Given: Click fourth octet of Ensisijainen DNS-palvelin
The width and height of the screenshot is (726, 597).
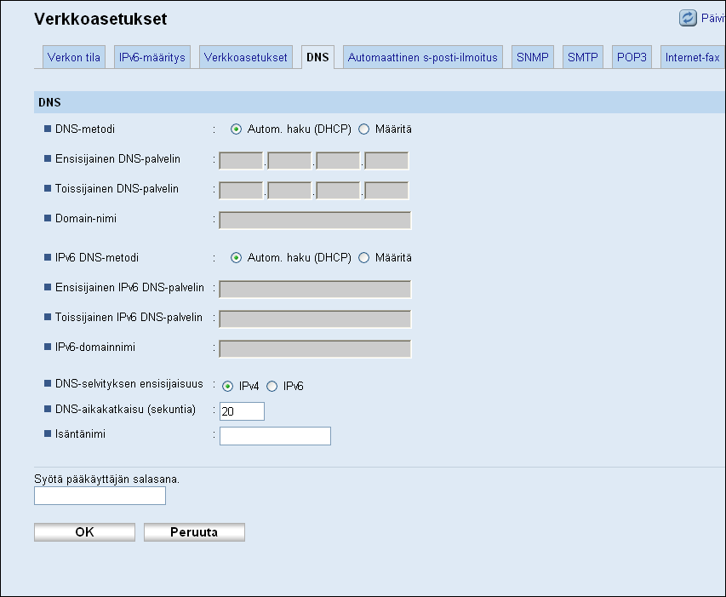Looking at the screenshot, I should tap(386, 161).
